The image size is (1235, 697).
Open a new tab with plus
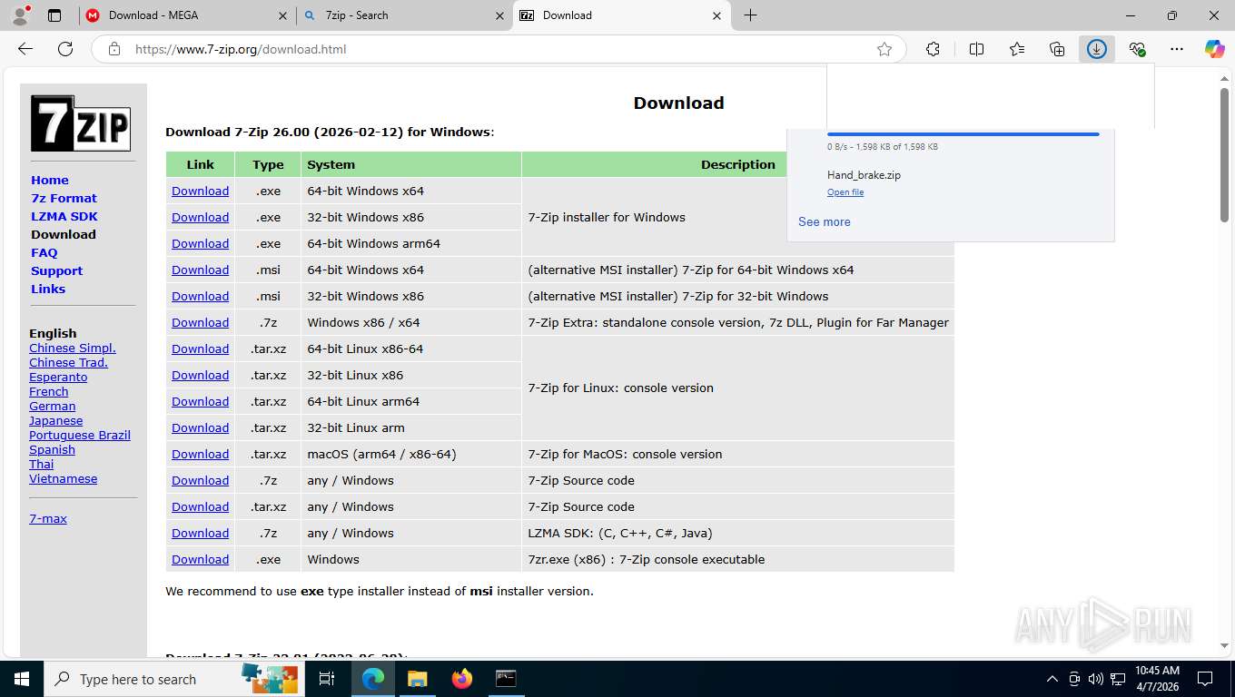750,15
